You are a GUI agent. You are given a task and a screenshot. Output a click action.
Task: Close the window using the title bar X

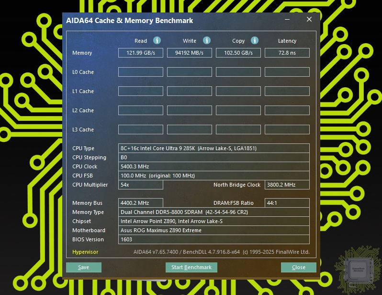[309, 20]
